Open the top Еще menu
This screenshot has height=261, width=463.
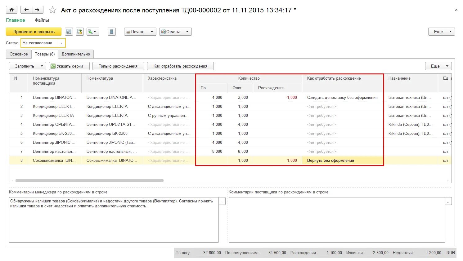(442, 32)
